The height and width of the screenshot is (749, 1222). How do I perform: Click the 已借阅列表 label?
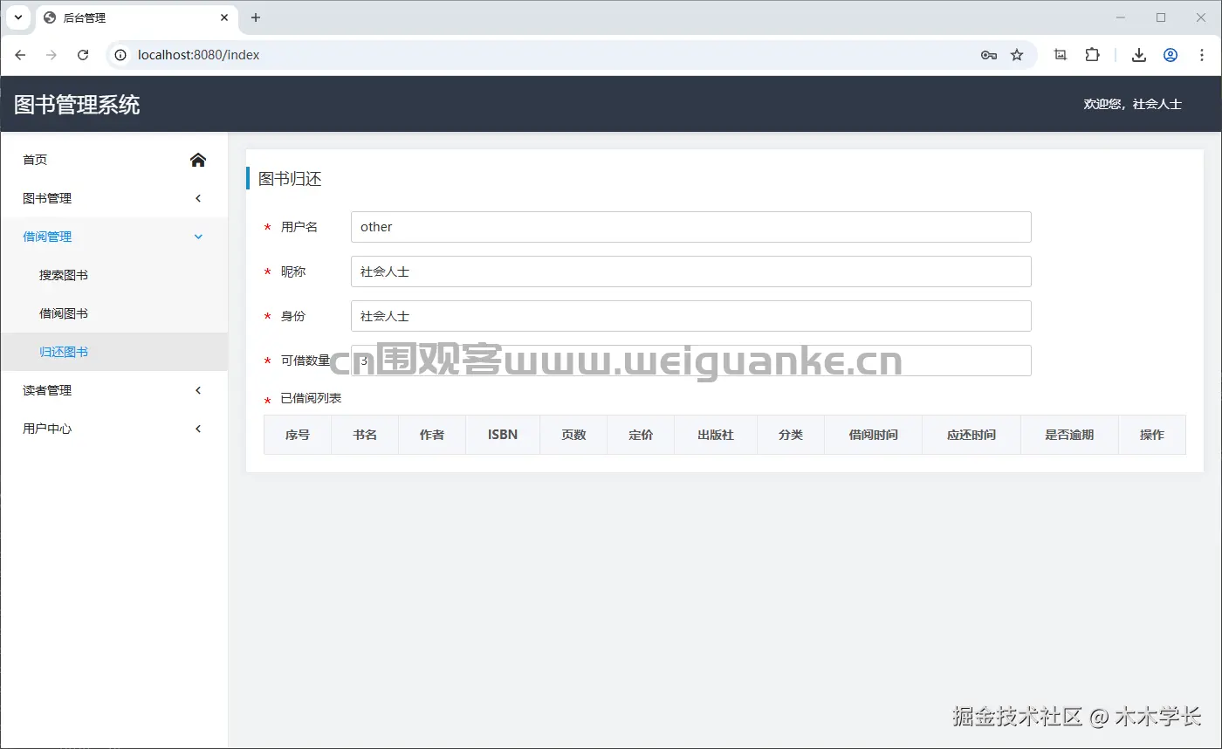tap(311, 398)
